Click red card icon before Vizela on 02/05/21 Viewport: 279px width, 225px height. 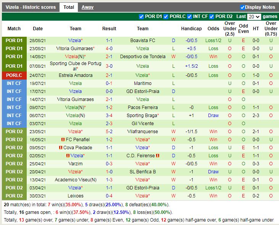pos(68,156)
